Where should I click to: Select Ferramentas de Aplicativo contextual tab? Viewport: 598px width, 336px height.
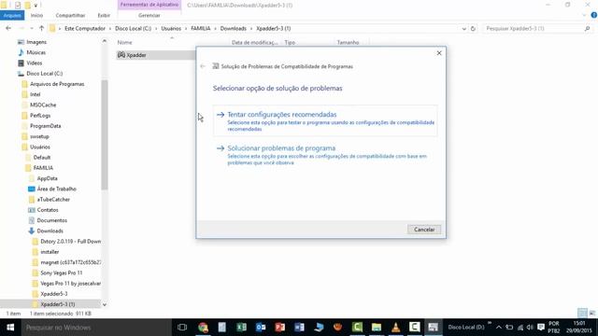149,5
